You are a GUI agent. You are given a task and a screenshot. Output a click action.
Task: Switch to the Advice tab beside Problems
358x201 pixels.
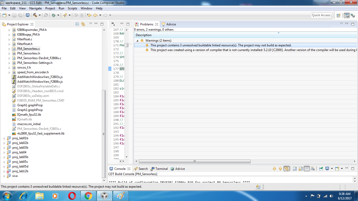point(169,24)
